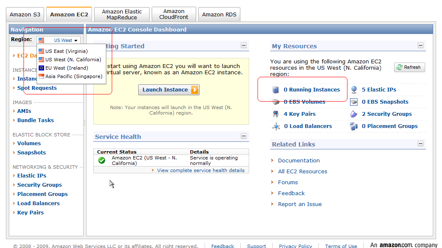Click footer Privacy Policy link

pos(295,246)
